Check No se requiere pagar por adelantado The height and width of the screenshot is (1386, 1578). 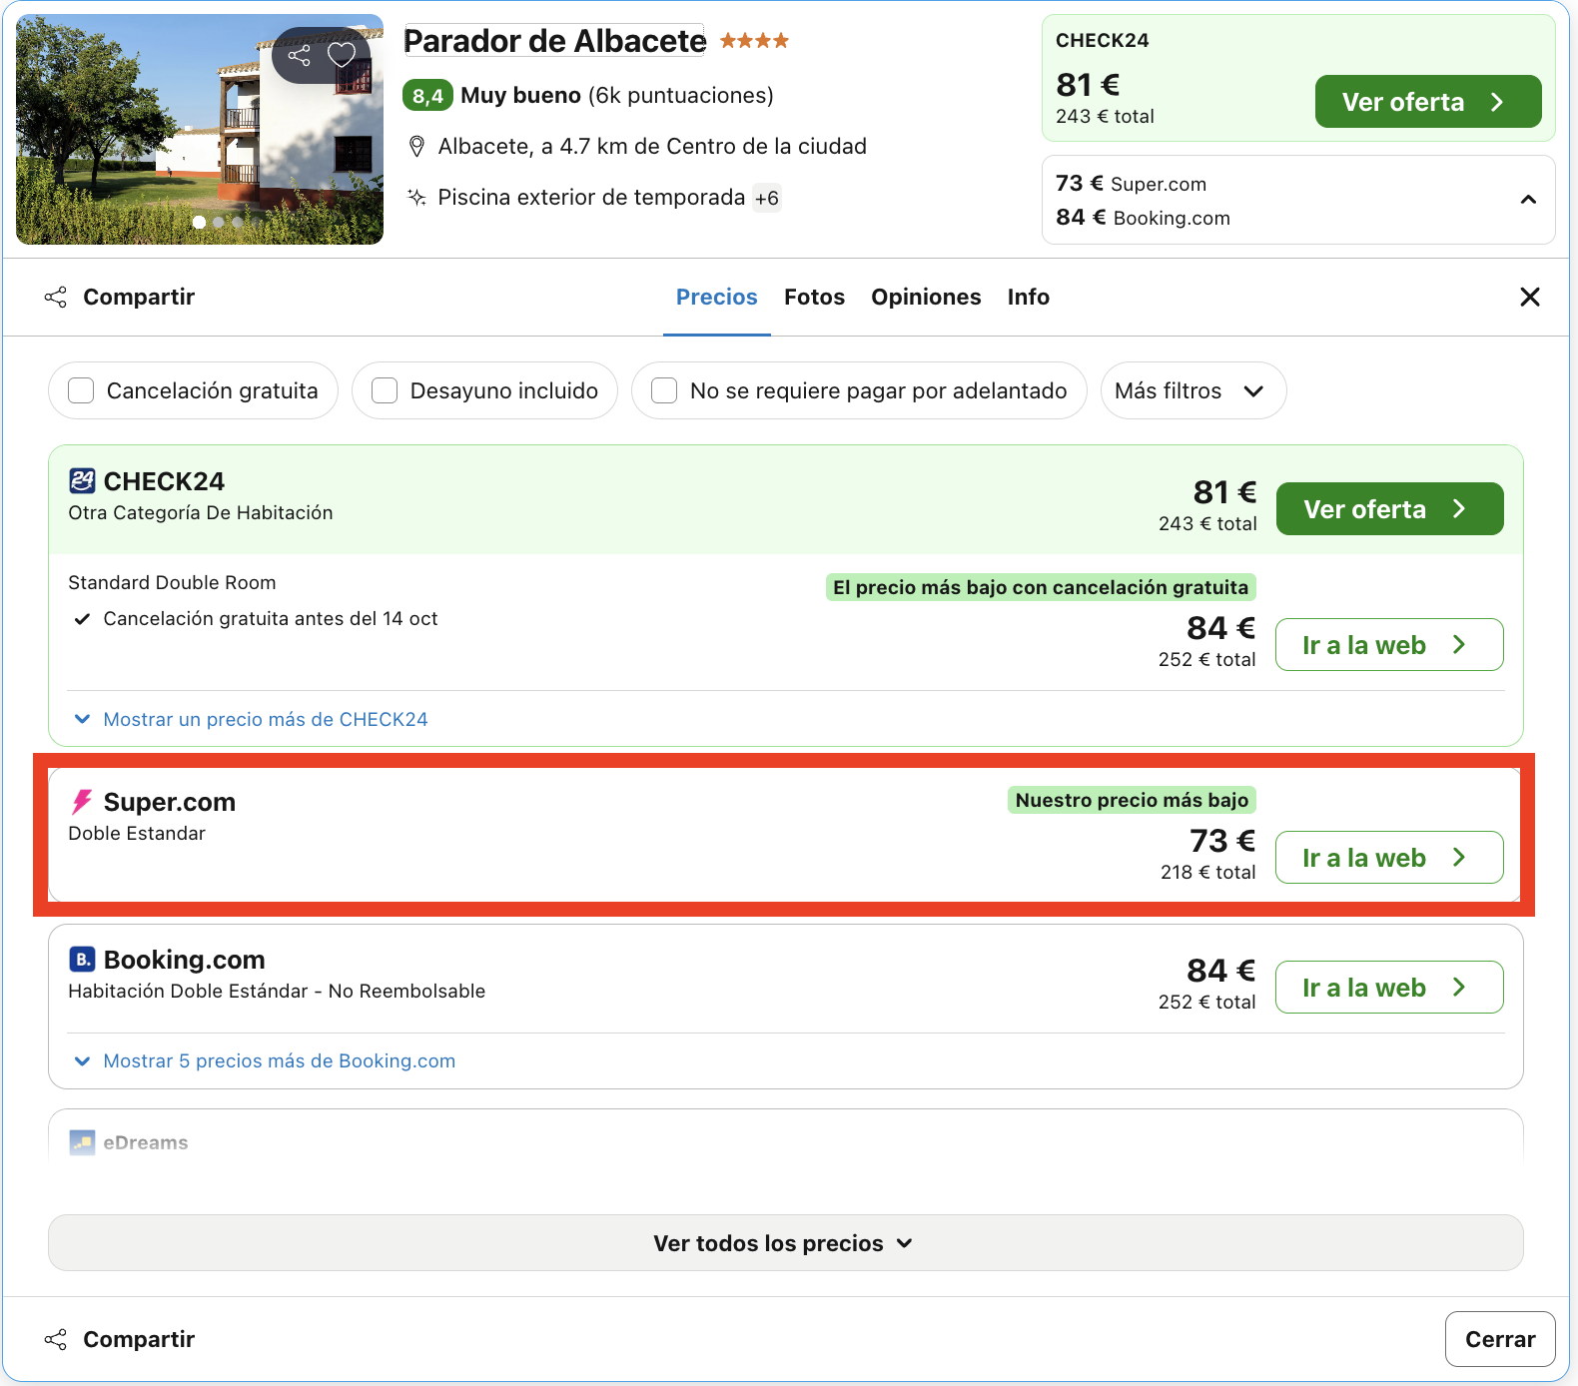click(664, 390)
